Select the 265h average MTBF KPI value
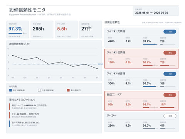This screenshot has width=185, height=139. 38,29
